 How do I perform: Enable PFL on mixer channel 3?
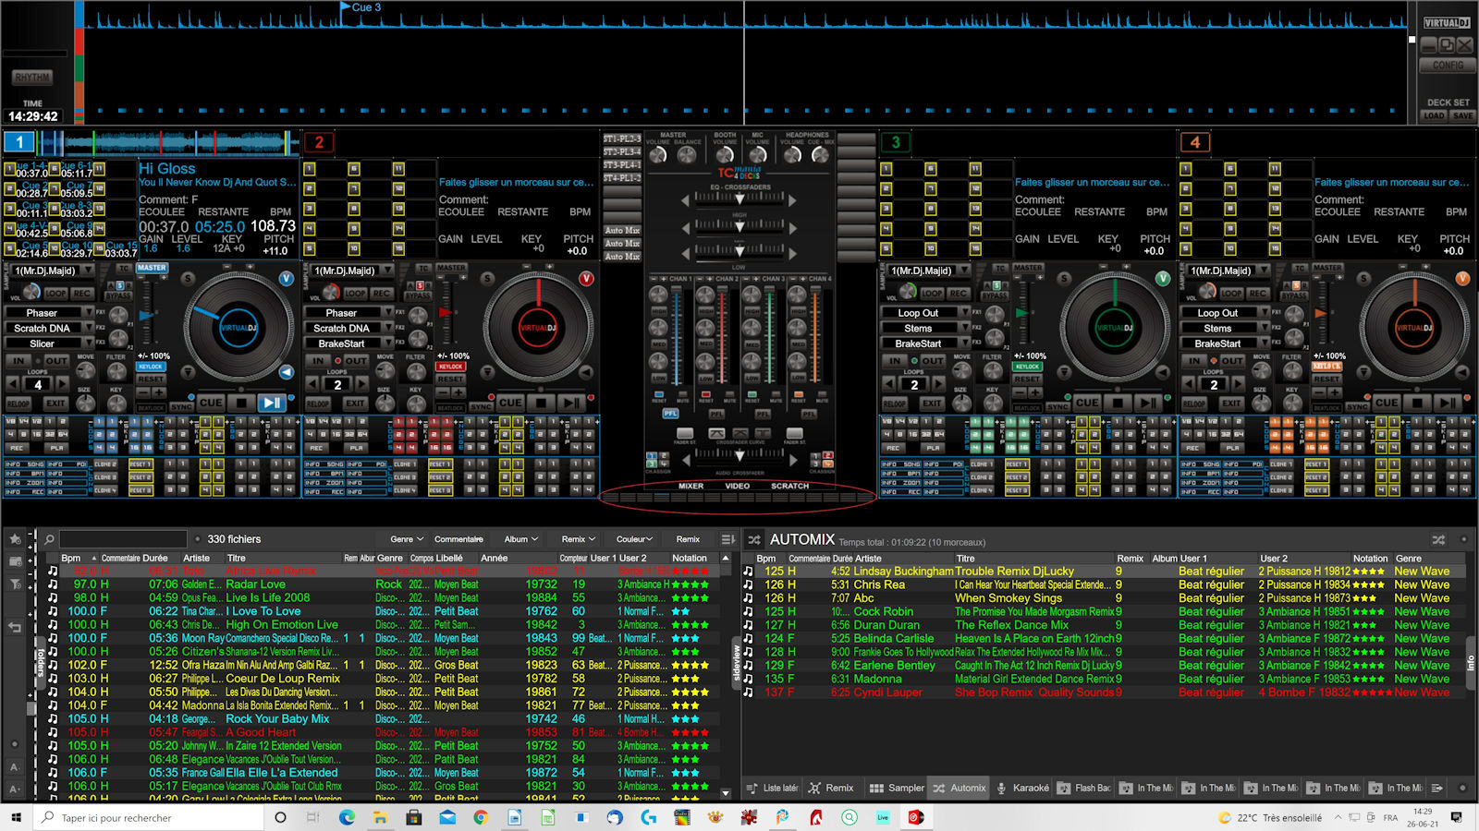[763, 414]
